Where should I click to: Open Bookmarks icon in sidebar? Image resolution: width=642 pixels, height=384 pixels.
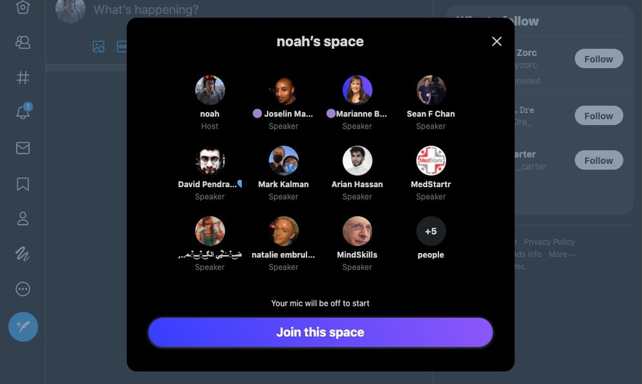point(22,184)
